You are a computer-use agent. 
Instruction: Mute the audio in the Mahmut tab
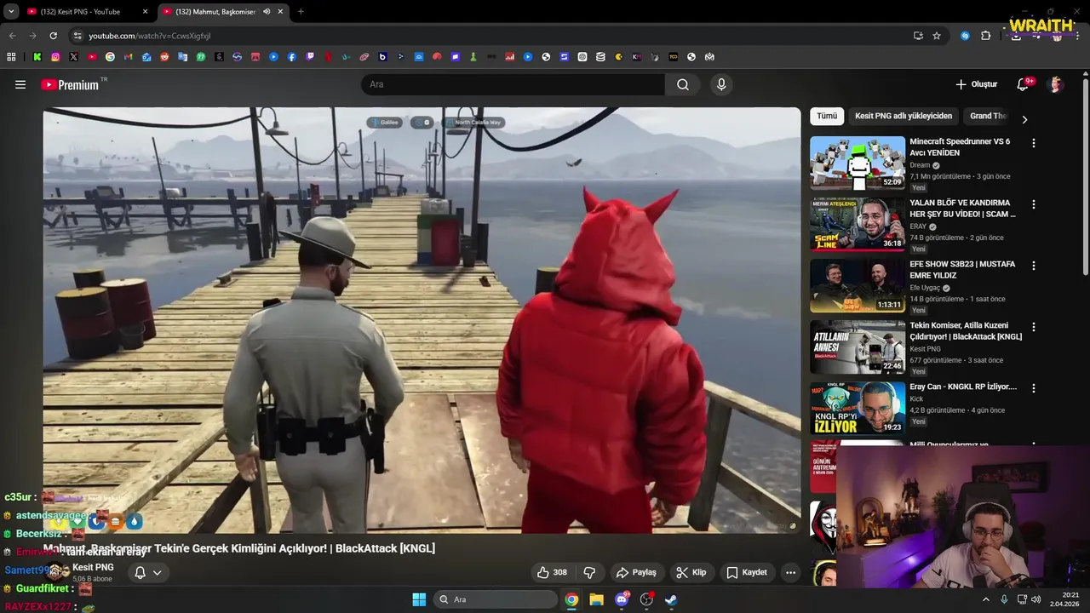coord(267,12)
